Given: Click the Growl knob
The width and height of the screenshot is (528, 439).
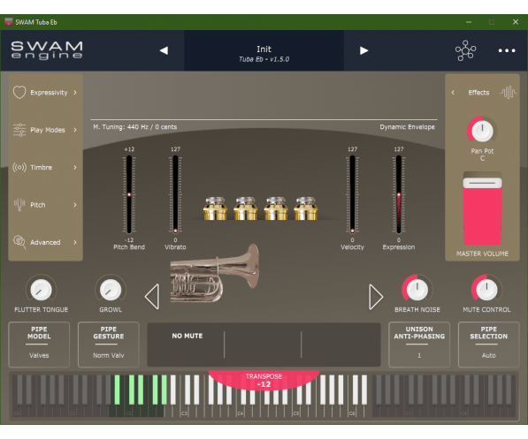Looking at the screenshot, I should coord(111,290).
